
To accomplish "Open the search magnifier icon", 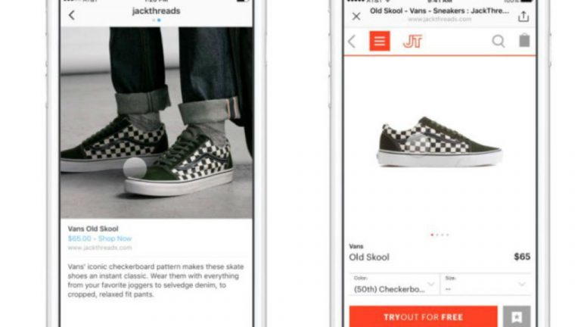I will point(499,41).
